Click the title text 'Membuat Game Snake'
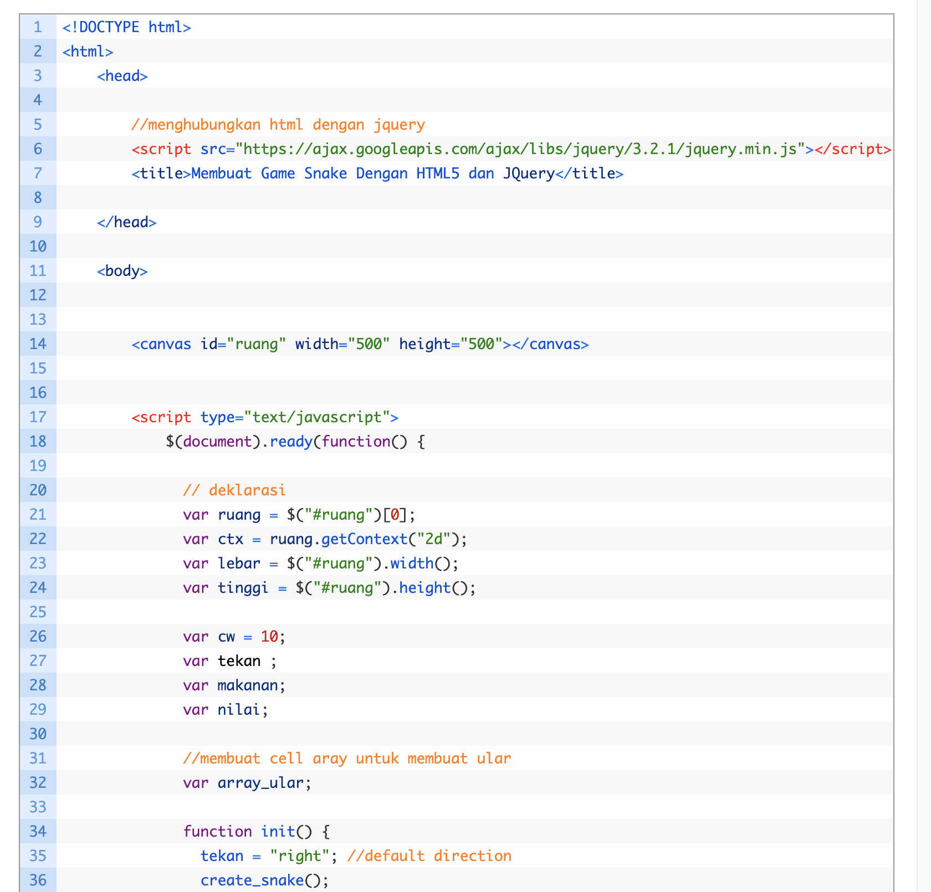 tap(269, 173)
